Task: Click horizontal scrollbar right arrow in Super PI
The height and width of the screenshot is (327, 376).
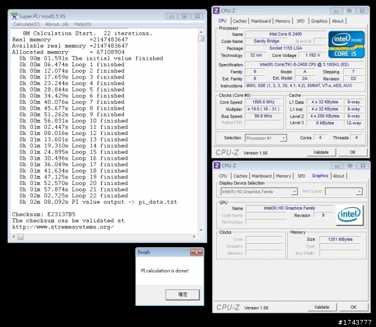Action: click(x=194, y=237)
